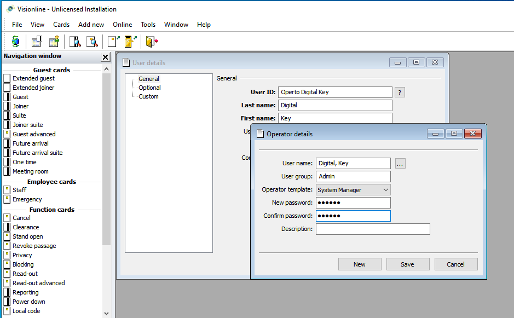Click the globe refresh toolbar icon
514x318 pixels.
click(x=15, y=42)
